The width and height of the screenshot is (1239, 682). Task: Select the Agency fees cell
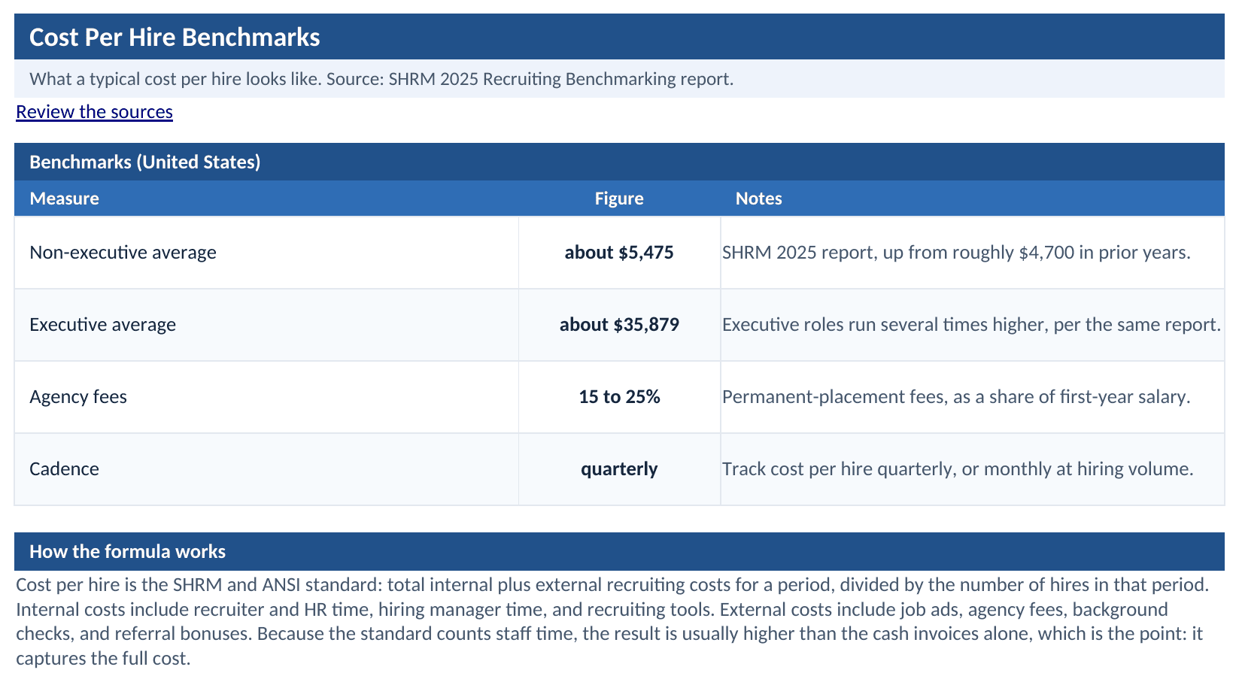266,397
